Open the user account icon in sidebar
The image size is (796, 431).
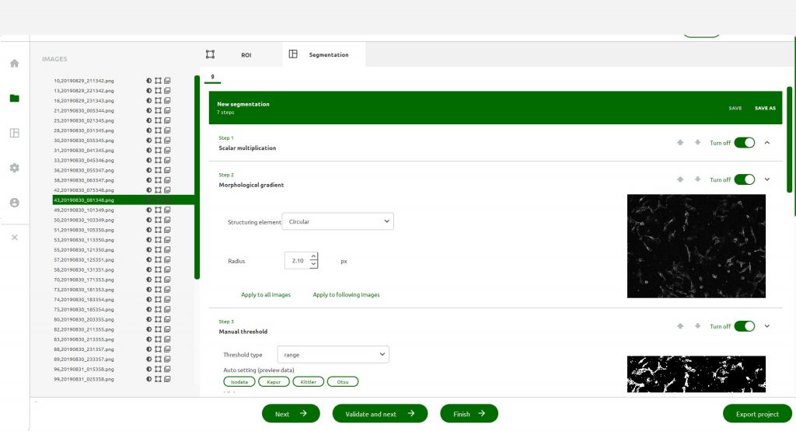(14, 203)
